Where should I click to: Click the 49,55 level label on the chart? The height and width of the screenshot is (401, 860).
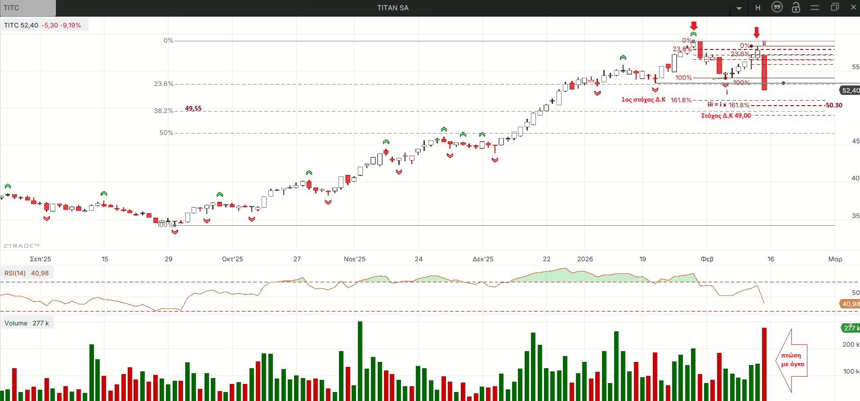coord(193,108)
